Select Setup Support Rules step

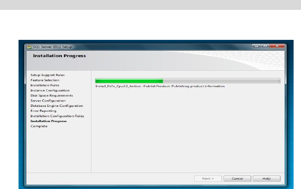(48, 75)
